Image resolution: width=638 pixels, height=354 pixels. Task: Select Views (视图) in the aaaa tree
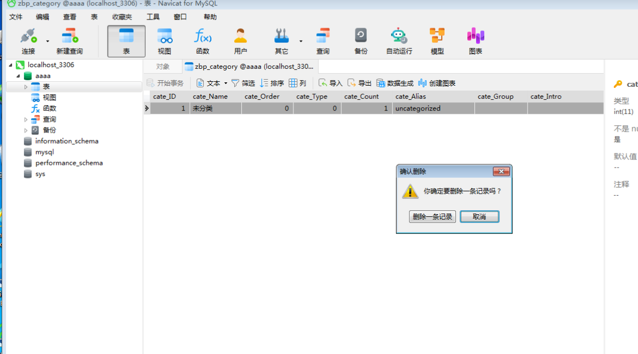tap(49, 98)
